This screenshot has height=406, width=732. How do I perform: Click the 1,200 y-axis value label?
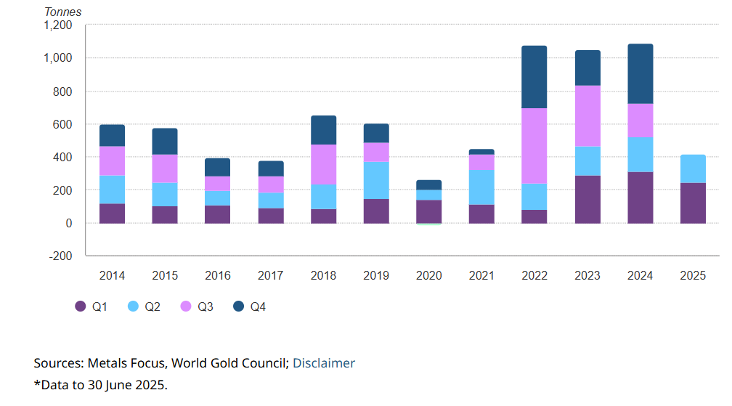point(58,25)
